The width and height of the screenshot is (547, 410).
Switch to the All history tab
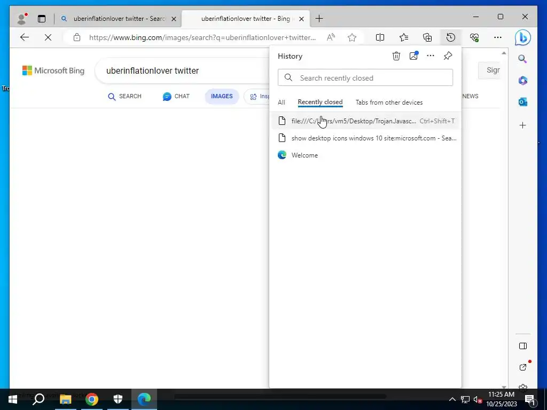[281, 102]
